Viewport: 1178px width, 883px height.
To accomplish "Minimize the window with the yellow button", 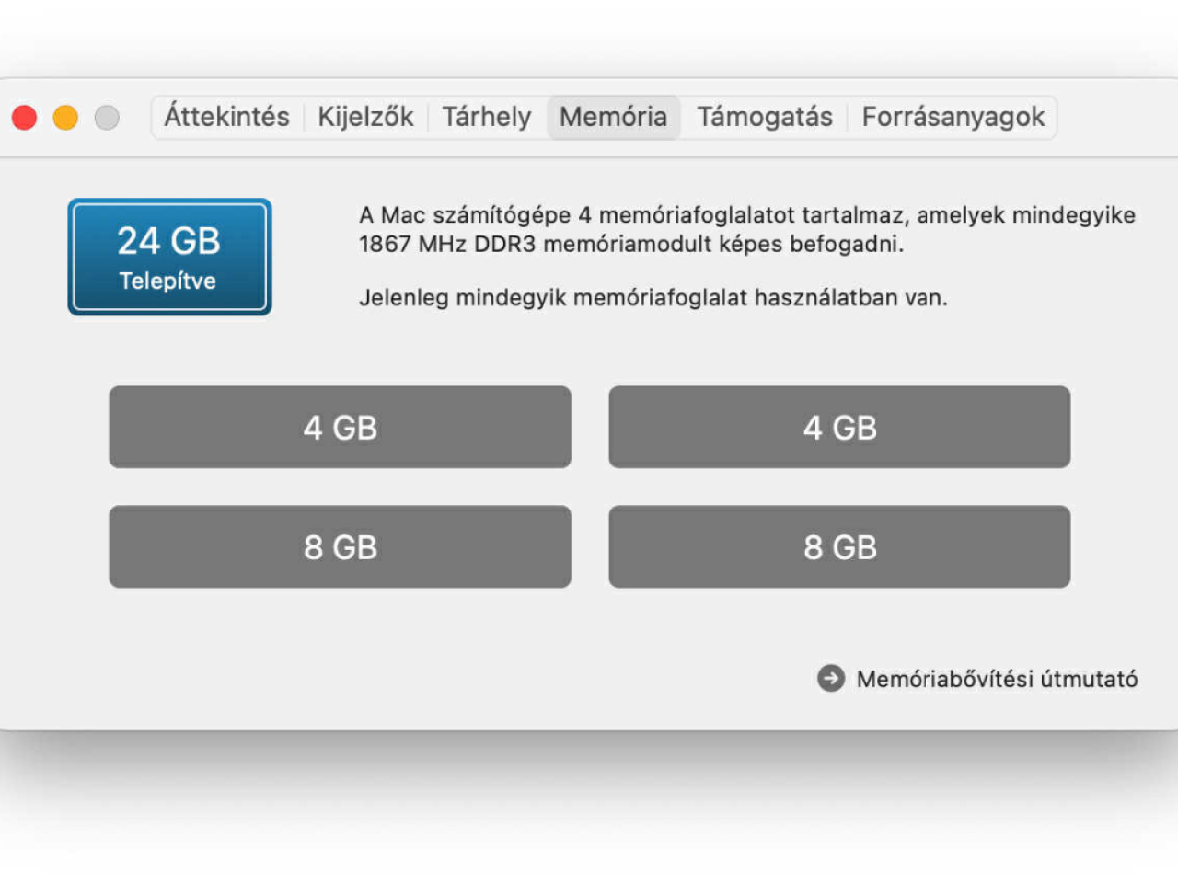I will [x=65, y=118].
